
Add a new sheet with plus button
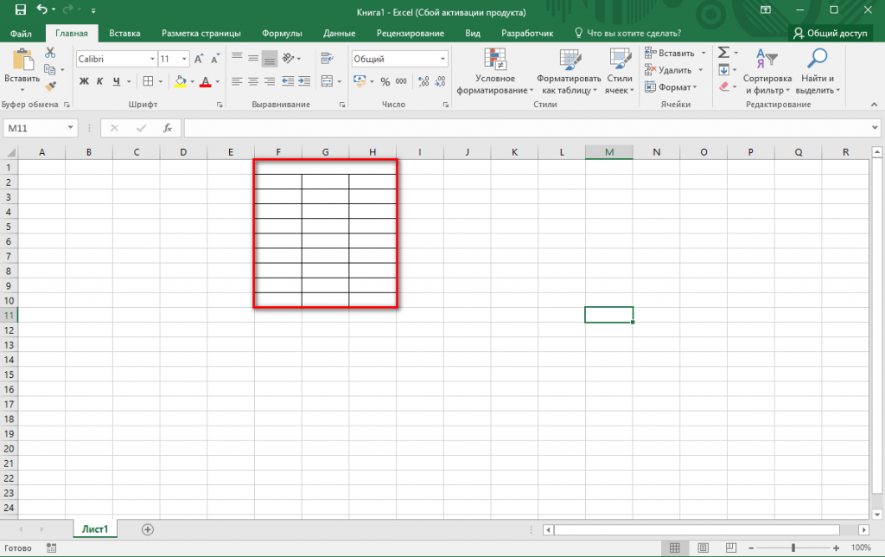(148, 528)
